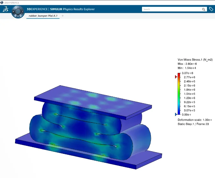Add a new tab with the plus button
Screen dimensions: 215x178
(x=63, y=16)
